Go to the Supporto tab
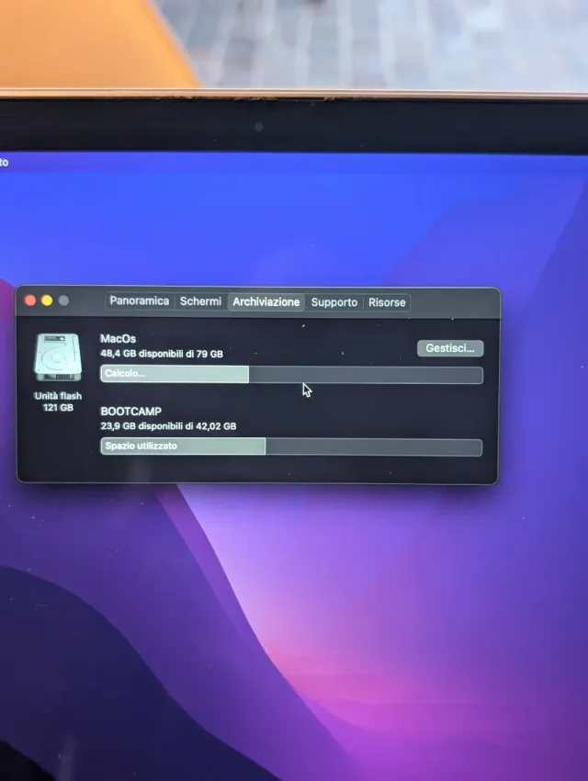The height and width of the screenshot is (781, 588). tap(334, 302)
